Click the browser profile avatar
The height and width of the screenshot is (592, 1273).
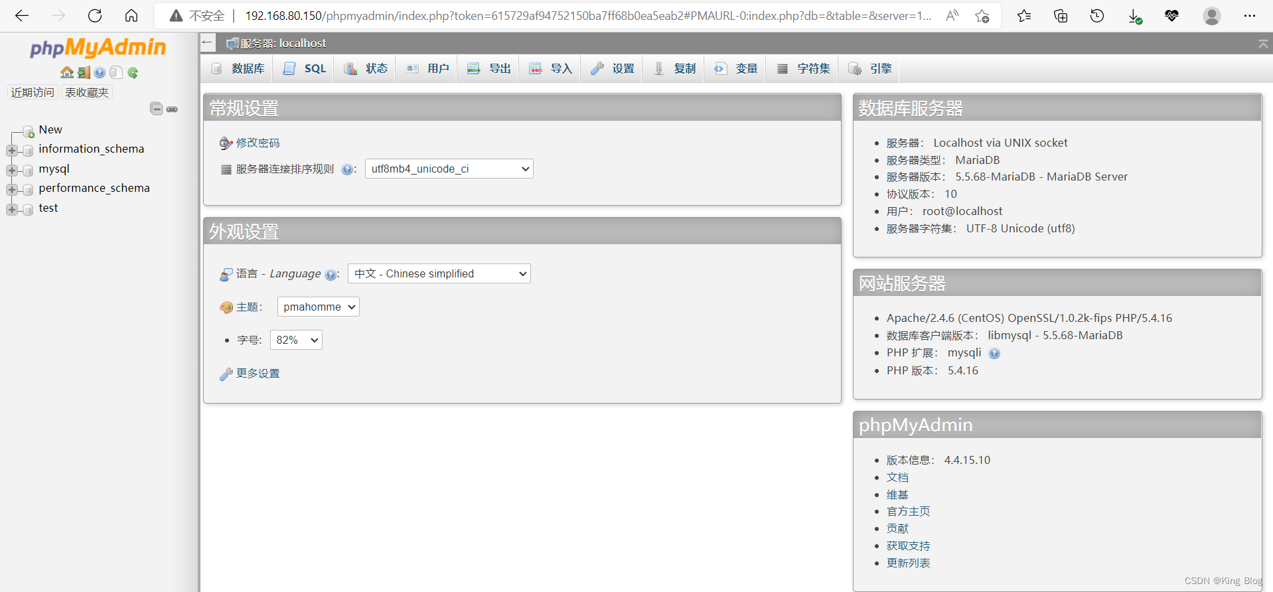1212,16
